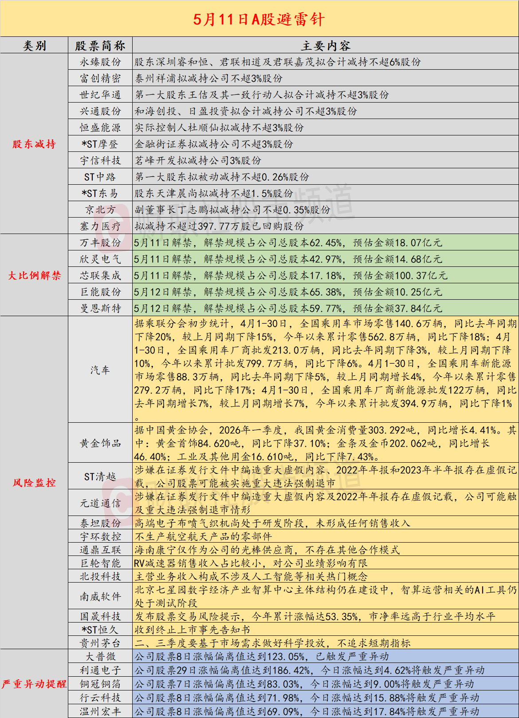This screenshot has height=718, width=519.
Task: Select stock name 欣灵电气
Action: [x=100, y=259]
